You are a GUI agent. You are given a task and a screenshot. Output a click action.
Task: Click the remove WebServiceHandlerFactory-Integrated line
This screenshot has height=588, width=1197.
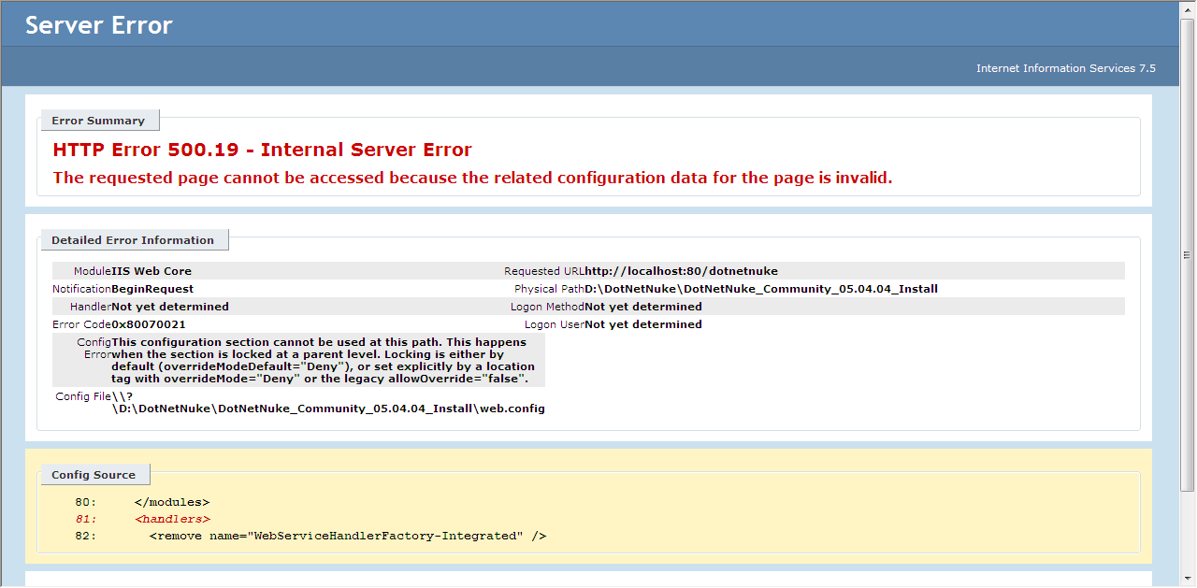click(310, 536)
